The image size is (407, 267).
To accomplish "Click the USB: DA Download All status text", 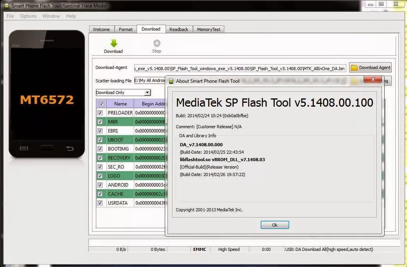I will pyautogui.click(x=329, y=249).
